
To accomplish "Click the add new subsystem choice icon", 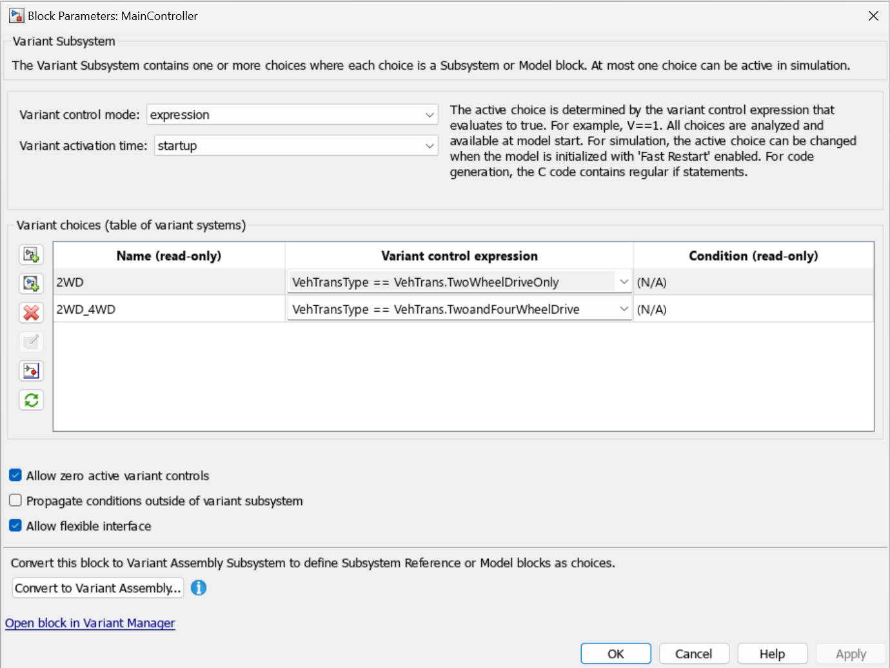I will coord(31,254).
